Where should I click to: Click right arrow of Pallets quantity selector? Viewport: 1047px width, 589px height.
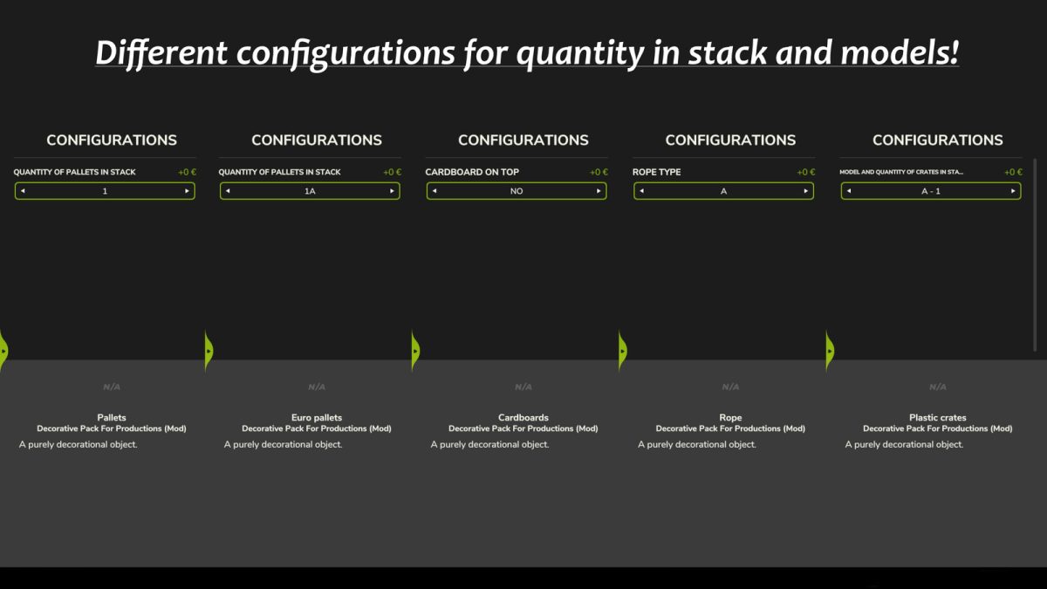187,191
